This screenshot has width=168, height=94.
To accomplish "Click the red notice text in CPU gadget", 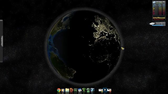I will point(159,19).
